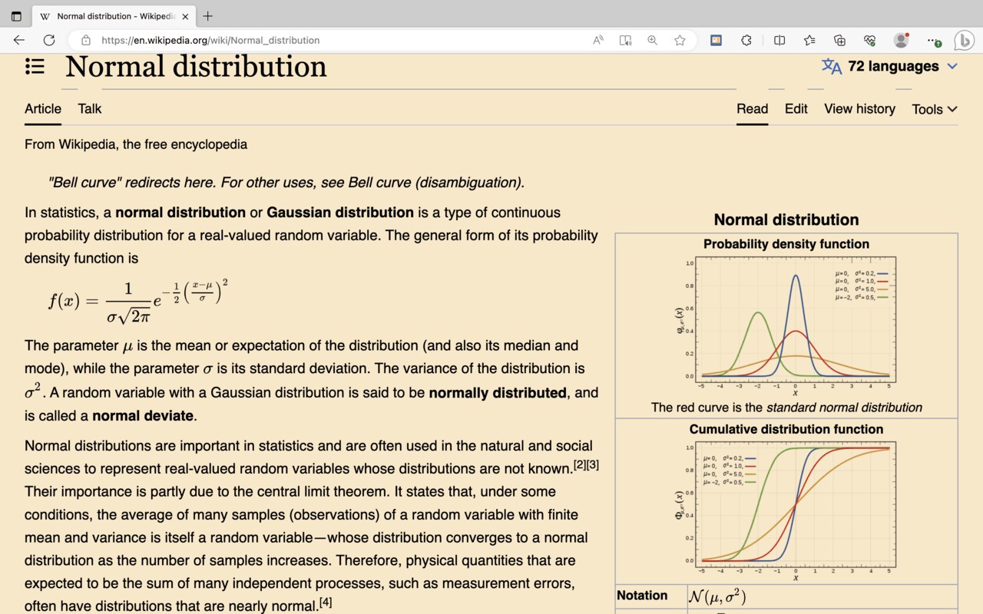Jump to citation [4]

[x=326, y=602]
